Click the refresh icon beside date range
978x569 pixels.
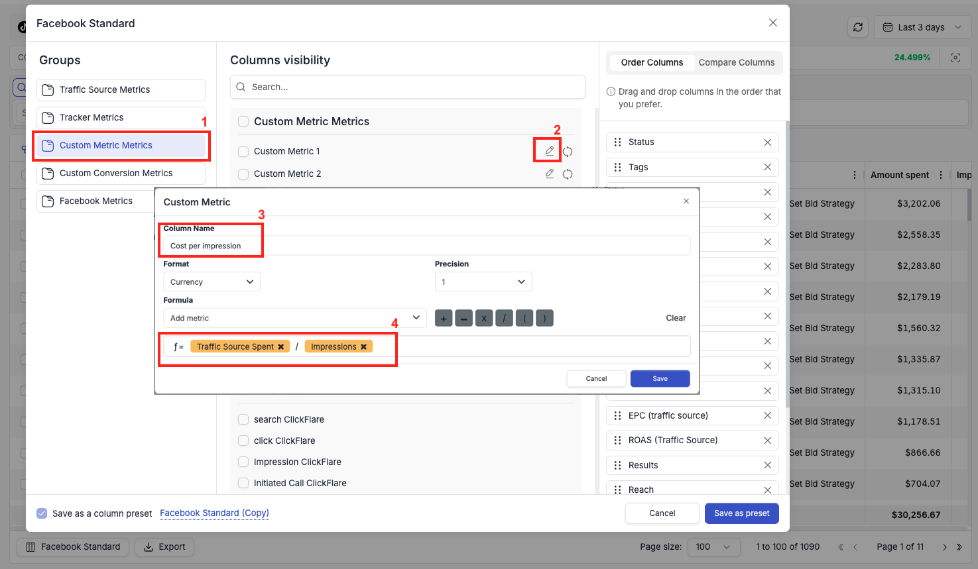(858, 27)
